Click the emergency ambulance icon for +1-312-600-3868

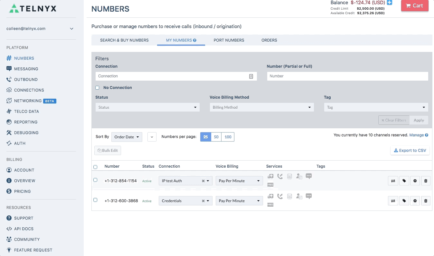tap(270, 196)
